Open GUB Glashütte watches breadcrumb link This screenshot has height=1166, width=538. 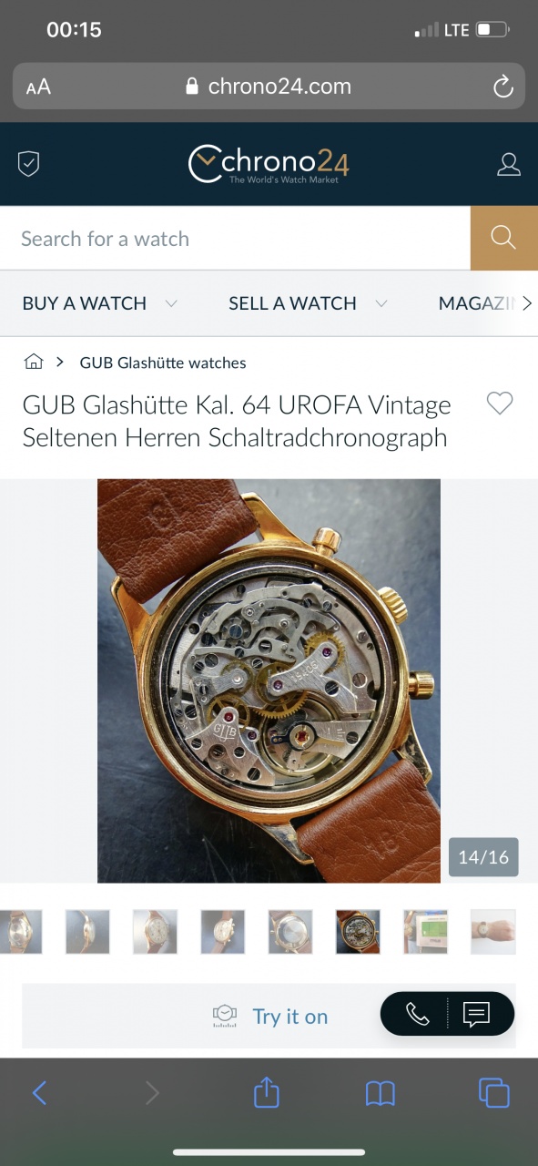163,363
